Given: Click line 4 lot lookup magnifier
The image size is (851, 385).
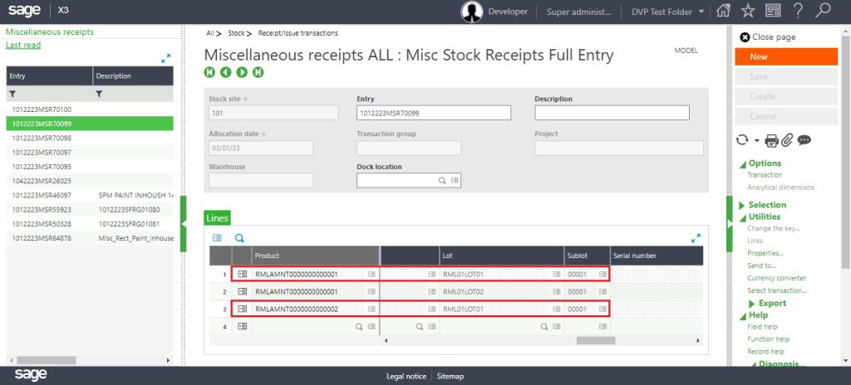Looking at the screenshot, I should (x=544, y=327).
